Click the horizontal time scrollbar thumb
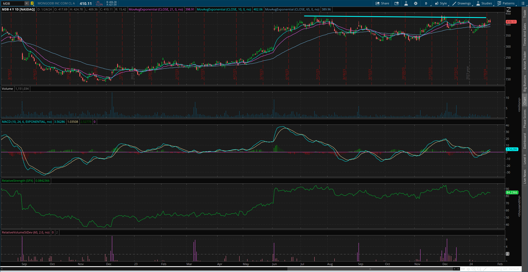Viewport: 528px width, 272px height. coord(370,269)
